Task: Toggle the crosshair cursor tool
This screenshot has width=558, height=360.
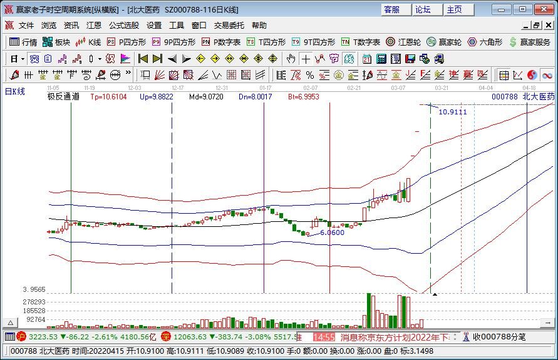Action: pyautogui.click(x=306, y=59)
